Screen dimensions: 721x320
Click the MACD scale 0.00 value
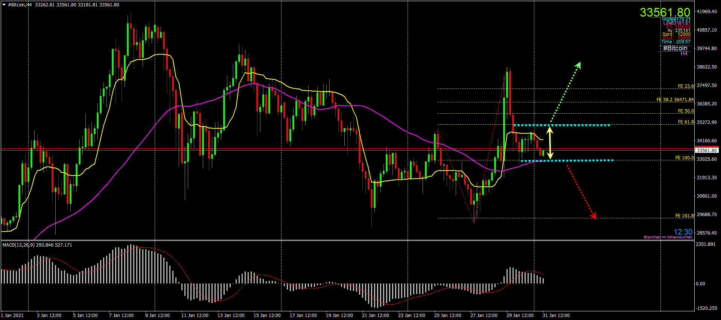coord(700,284)
